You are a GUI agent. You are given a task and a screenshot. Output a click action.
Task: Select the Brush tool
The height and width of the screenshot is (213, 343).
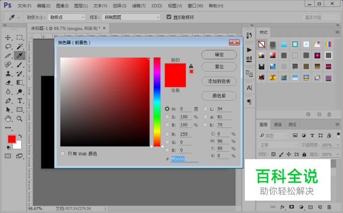pos(19,65)
